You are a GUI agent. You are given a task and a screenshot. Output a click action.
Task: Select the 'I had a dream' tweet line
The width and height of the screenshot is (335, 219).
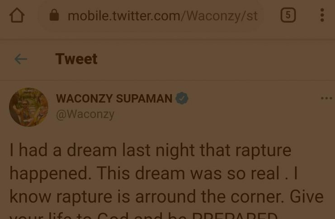(x=151, y=151)
